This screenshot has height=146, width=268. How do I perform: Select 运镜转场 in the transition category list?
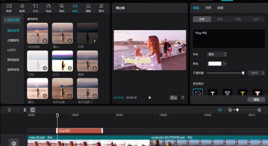[13, 40]
